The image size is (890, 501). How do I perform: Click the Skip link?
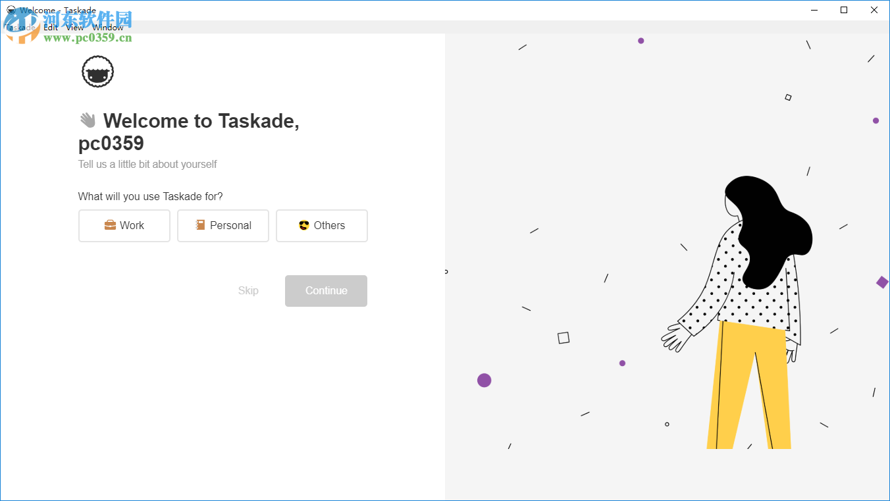[x=248, y=290]
